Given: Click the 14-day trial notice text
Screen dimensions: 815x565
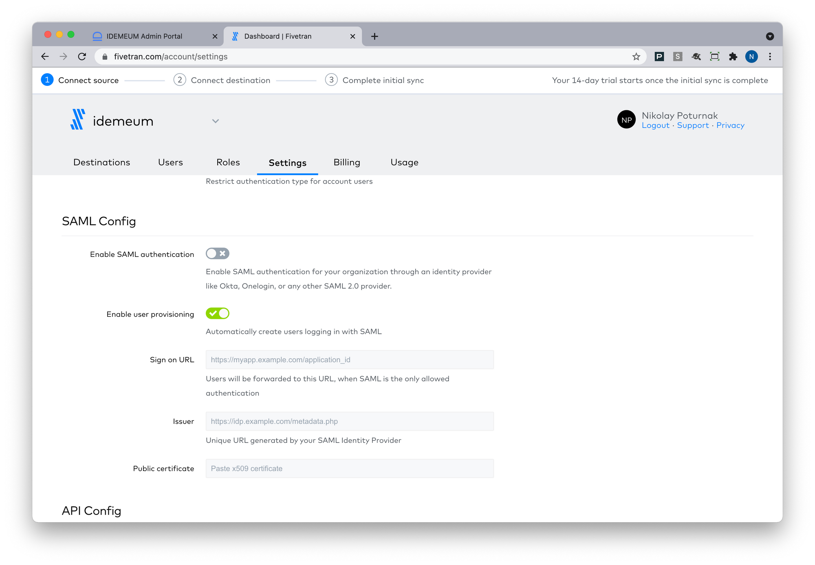Looking at the screenshot, I should 660,80.
